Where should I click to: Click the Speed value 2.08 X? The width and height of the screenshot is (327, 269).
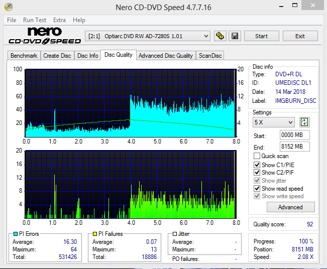[x=305, y=257]
